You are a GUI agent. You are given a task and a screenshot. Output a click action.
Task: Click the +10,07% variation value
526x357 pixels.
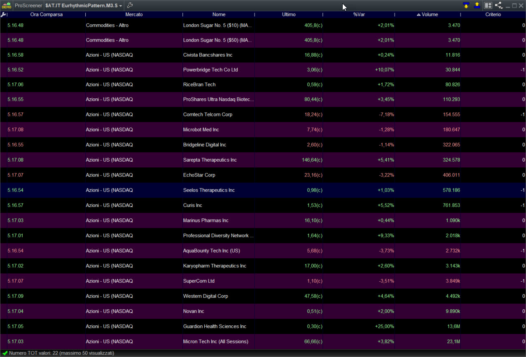tap(384, 70)
